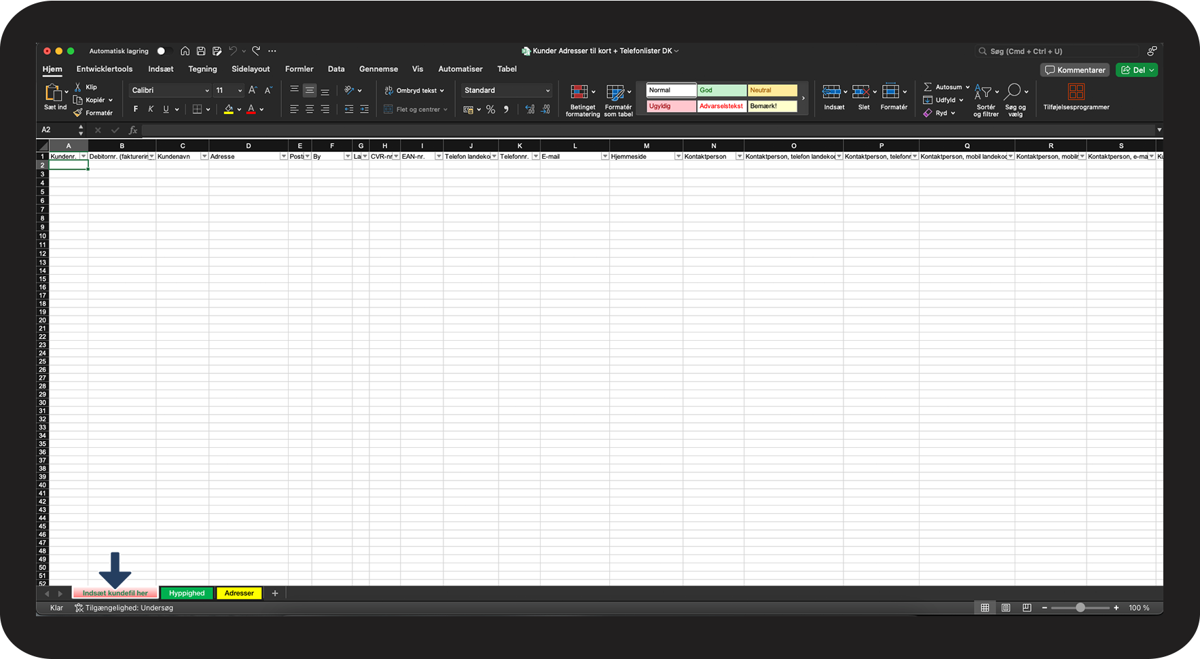The image size is (1200, 659).
Task: Toggle the Automatisk lagring switch
Action: [x=162, y=51]
